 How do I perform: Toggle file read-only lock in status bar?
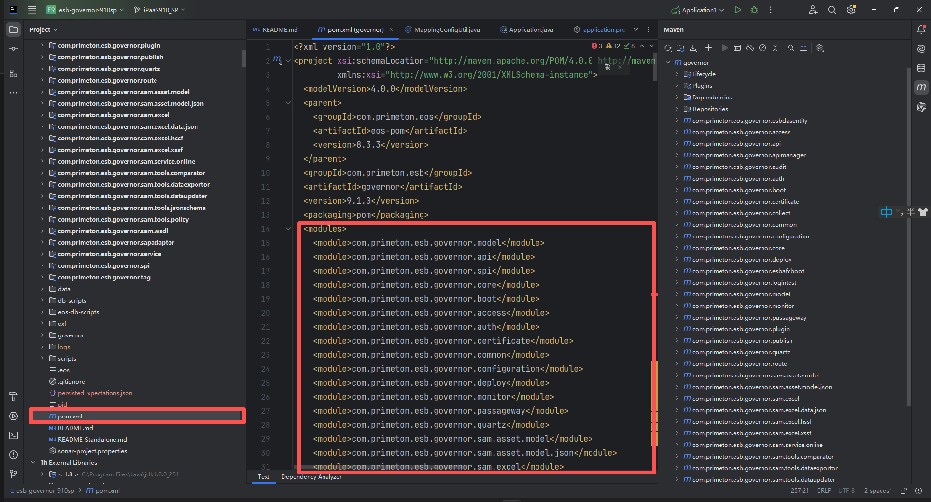point(903,491)
